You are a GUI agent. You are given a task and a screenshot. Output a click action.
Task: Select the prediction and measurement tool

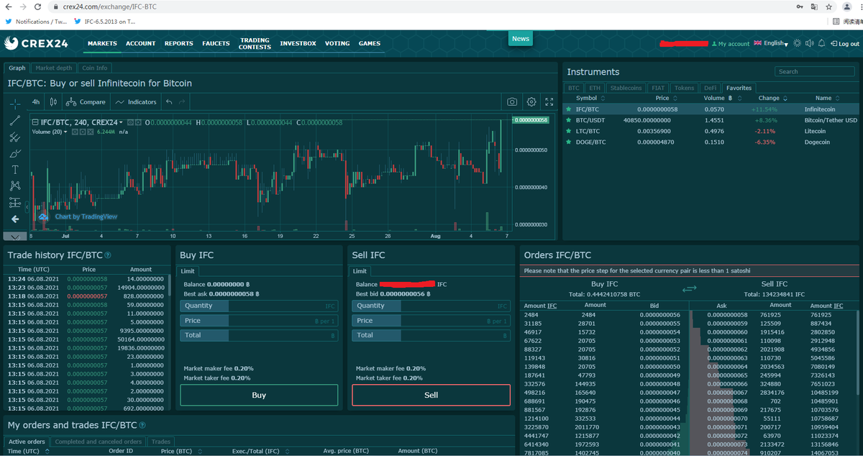point(15,203)
